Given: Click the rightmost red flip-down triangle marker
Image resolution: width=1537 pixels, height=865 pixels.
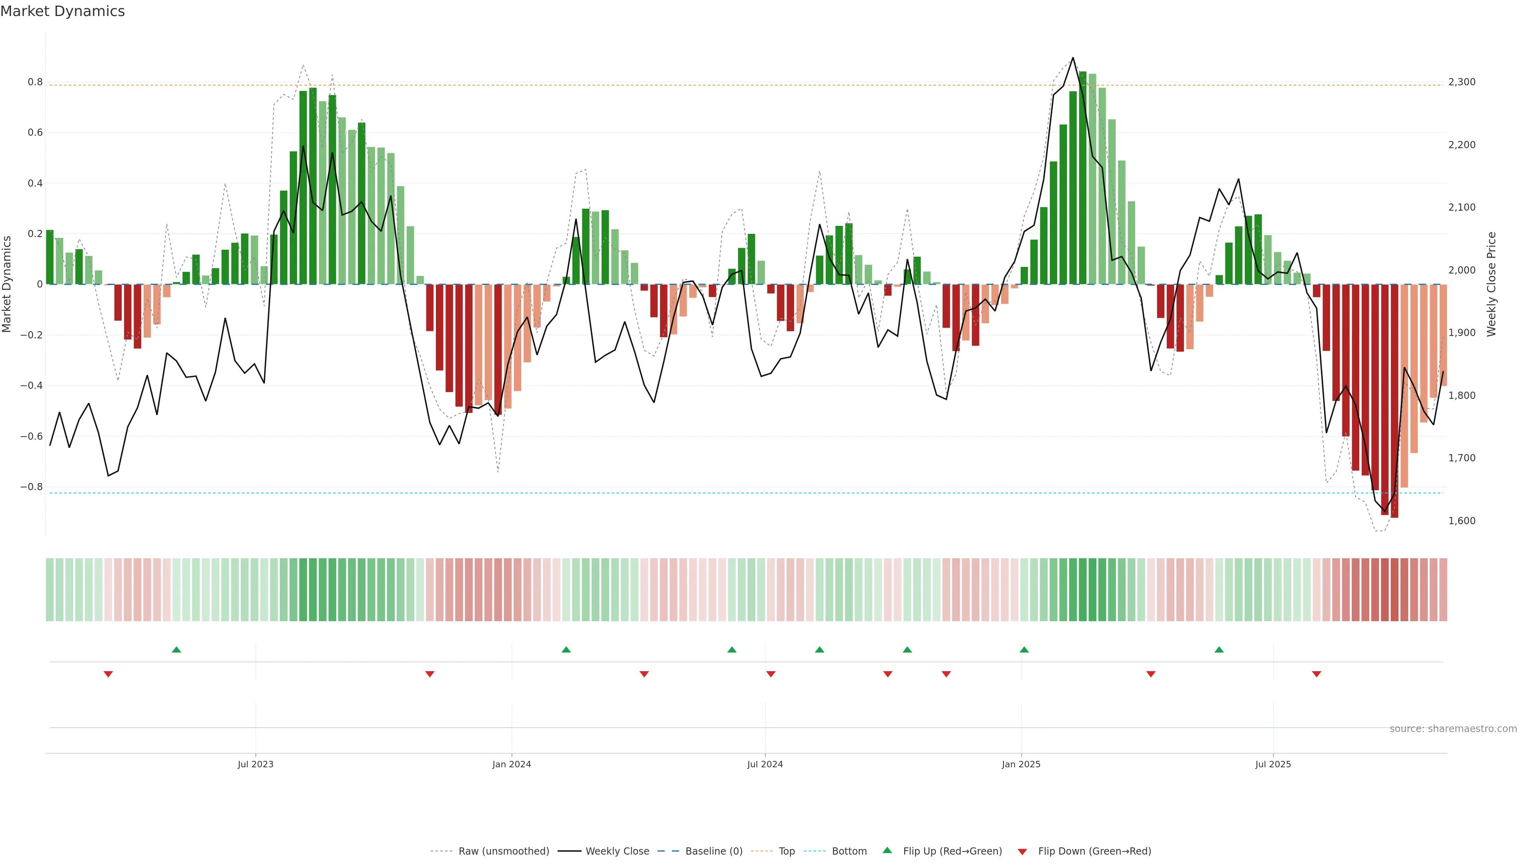Looking at the screenshot, I should pyautogui.click(x=1316, y=674).
